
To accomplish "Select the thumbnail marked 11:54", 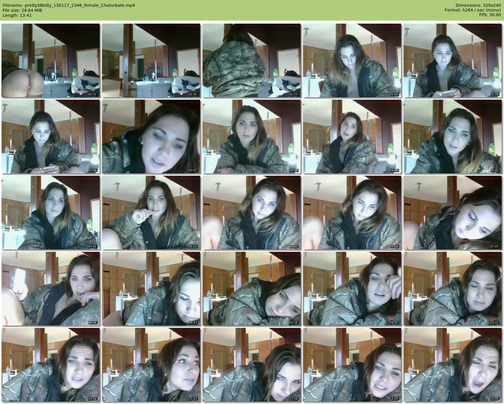I will pyautogui.click(x=252, y=365).
